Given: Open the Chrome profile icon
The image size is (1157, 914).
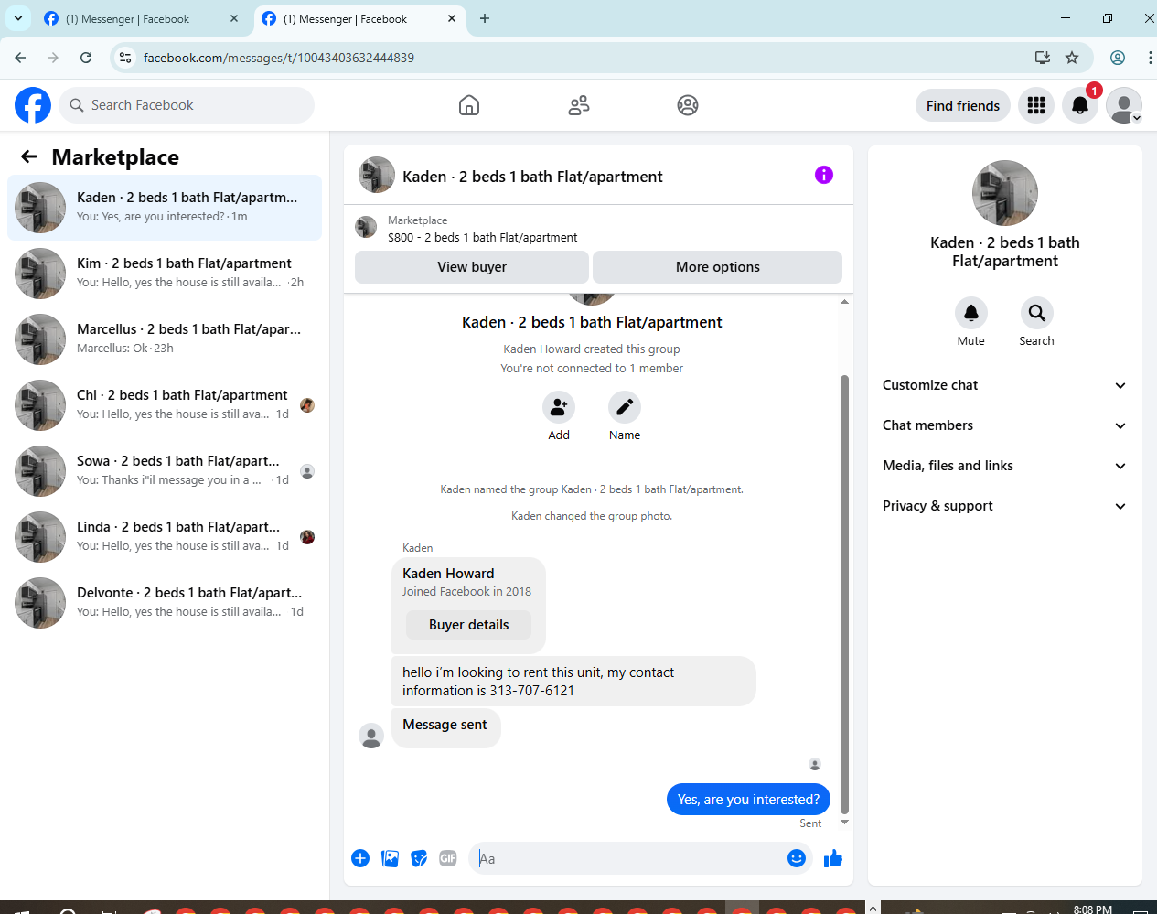Looking at the screenshot, I should [1118, 58].
